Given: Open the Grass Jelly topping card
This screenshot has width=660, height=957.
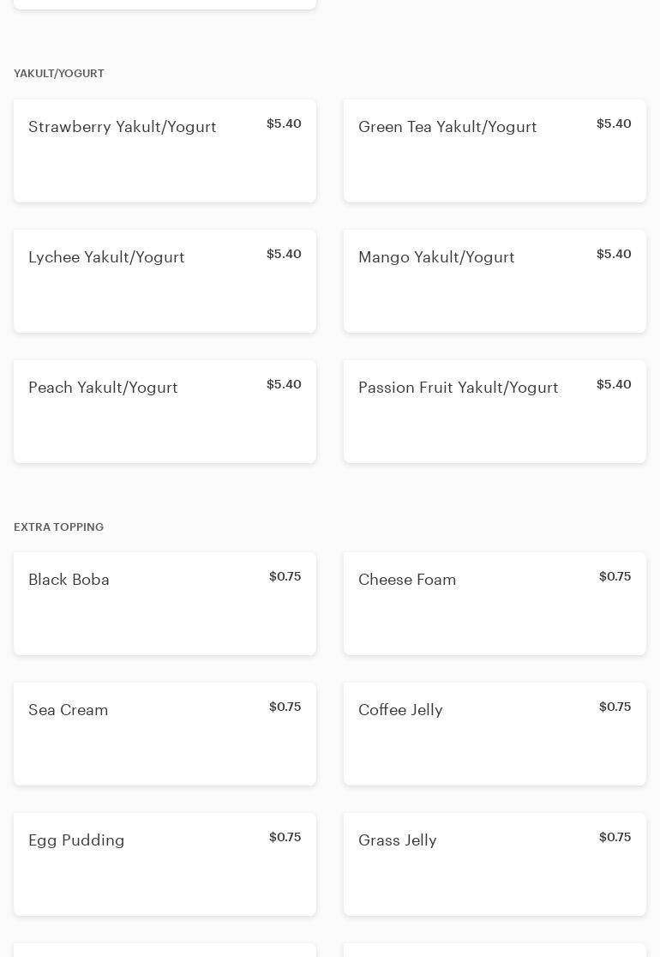Looking at the screenshot, I should 495,864.
